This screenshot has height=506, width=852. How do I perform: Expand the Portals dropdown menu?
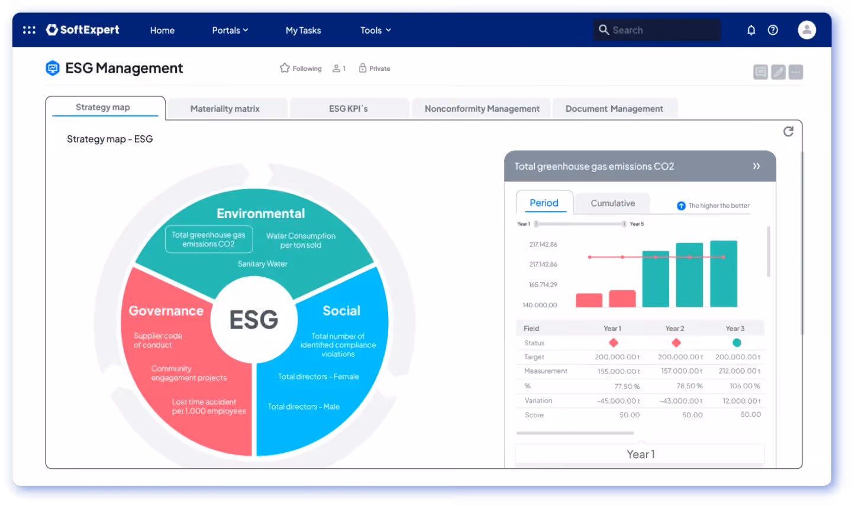pyautogui.click(x=230, y=30)
